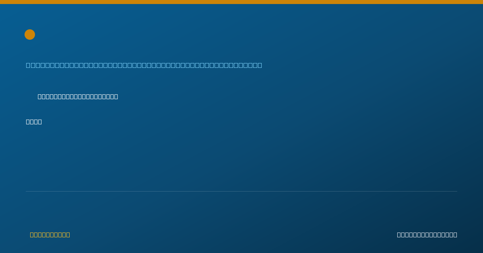Click the first glyph of the right white footer text
The image size is (483, 253).
point(399,235)
